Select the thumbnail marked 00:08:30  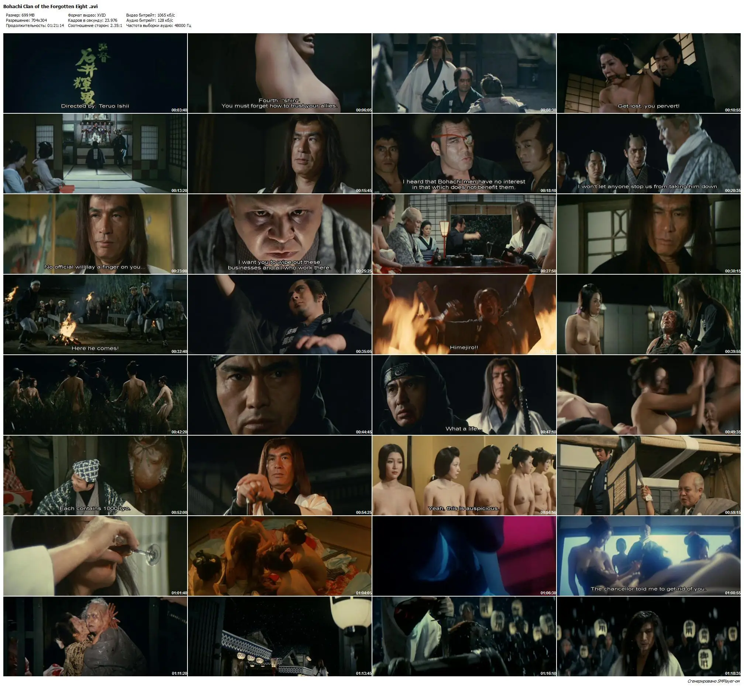tap(464, 73)
